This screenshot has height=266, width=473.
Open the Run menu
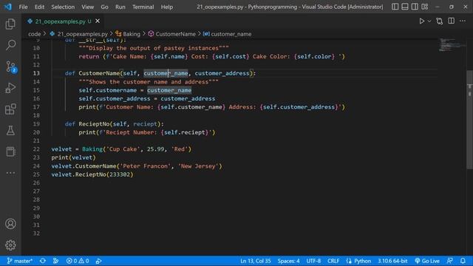(120, 7)
